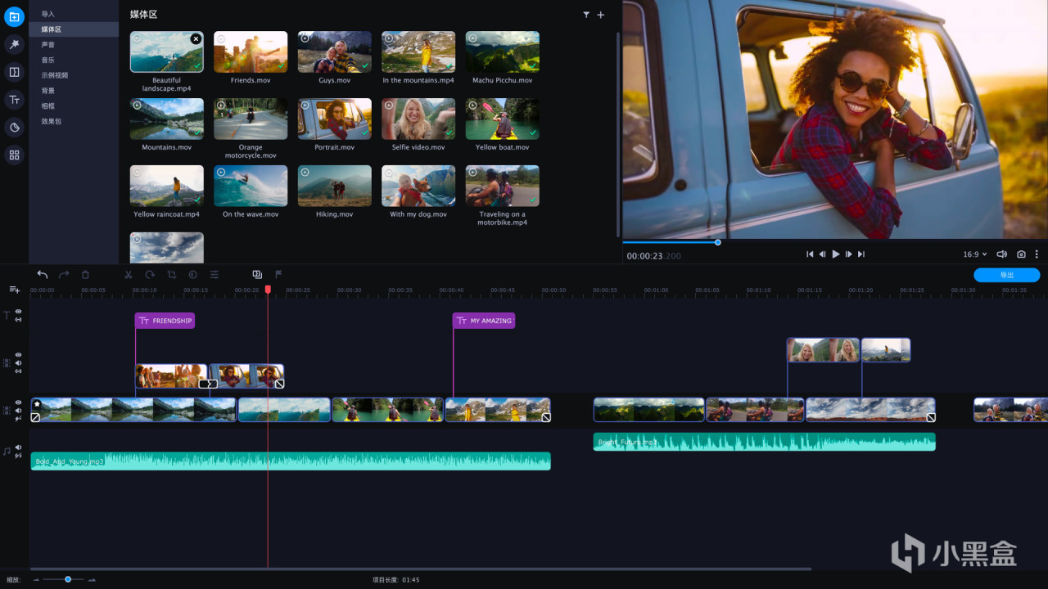
Task: Redo the timeline action
Action: pyautogui.click(x=64, y=275)
